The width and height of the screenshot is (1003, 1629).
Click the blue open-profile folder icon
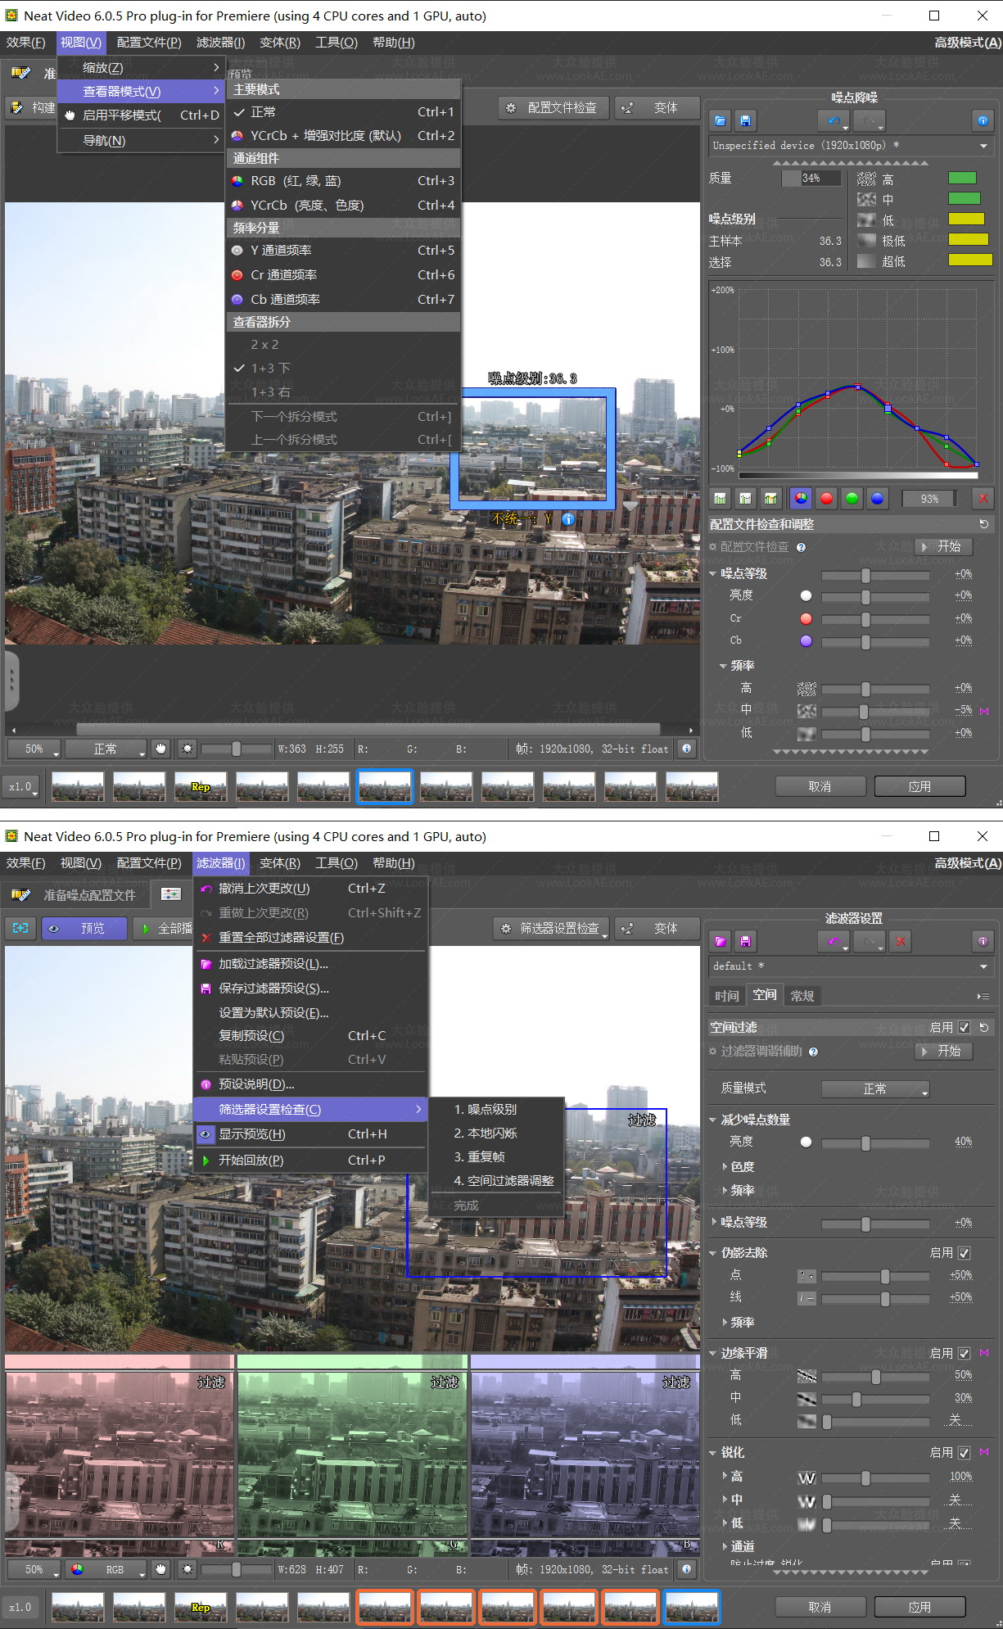720,121
